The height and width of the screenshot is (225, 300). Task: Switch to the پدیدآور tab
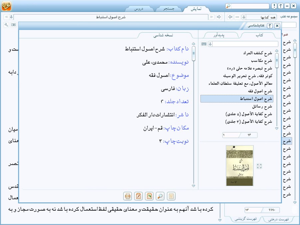(x=219, y=35)
